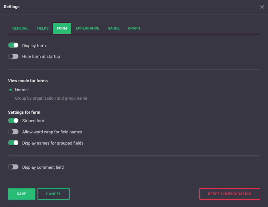Select the Normal view mode radio button
Image resolution: width=268 pixels, height=207 pixels.
(10, 90)
